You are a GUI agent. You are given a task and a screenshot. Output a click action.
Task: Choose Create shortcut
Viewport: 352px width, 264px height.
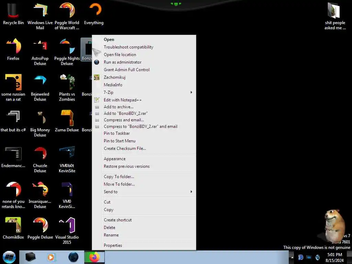144,220
